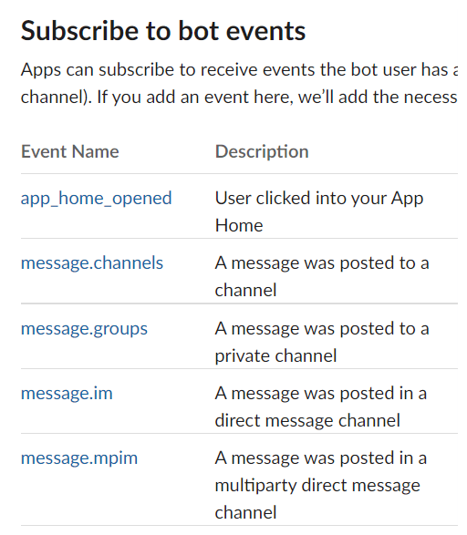Viewport: 467px width, 535px height.
Task: Open the message.im event link
Action: pos(67,393)
